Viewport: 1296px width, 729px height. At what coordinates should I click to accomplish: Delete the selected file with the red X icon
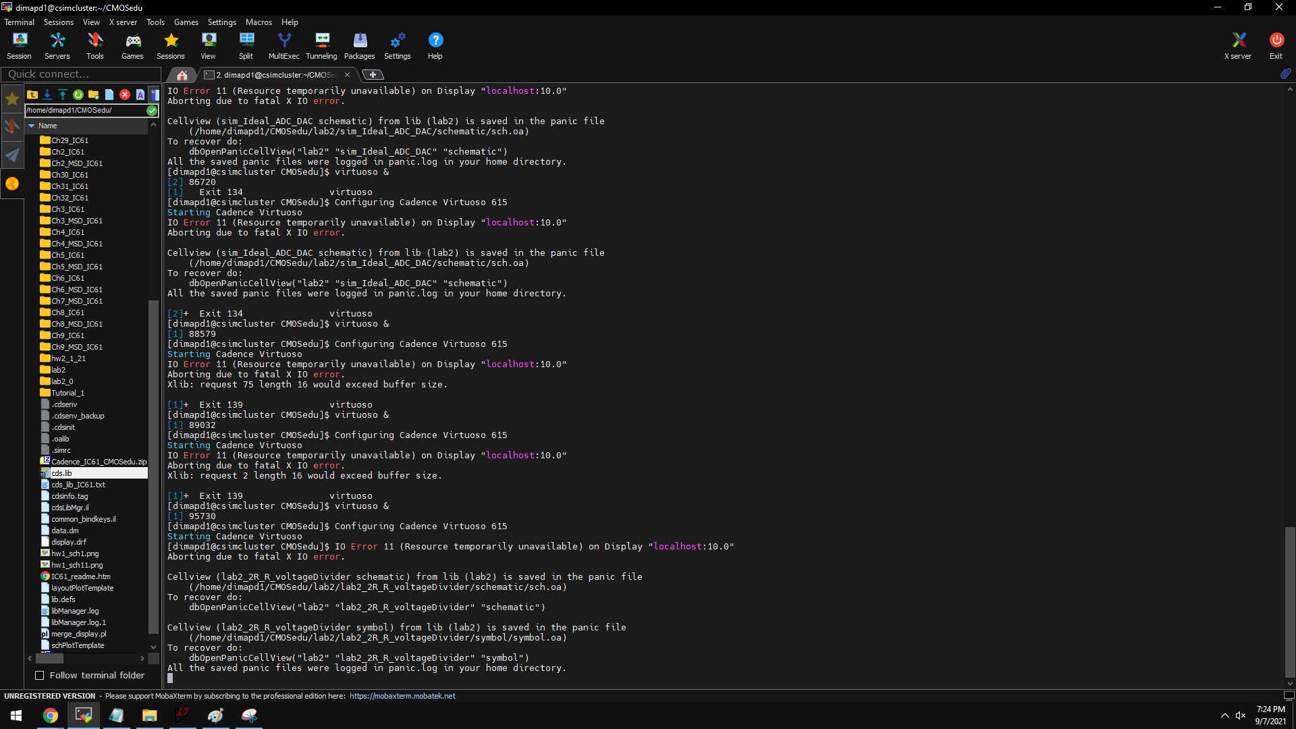125,94
